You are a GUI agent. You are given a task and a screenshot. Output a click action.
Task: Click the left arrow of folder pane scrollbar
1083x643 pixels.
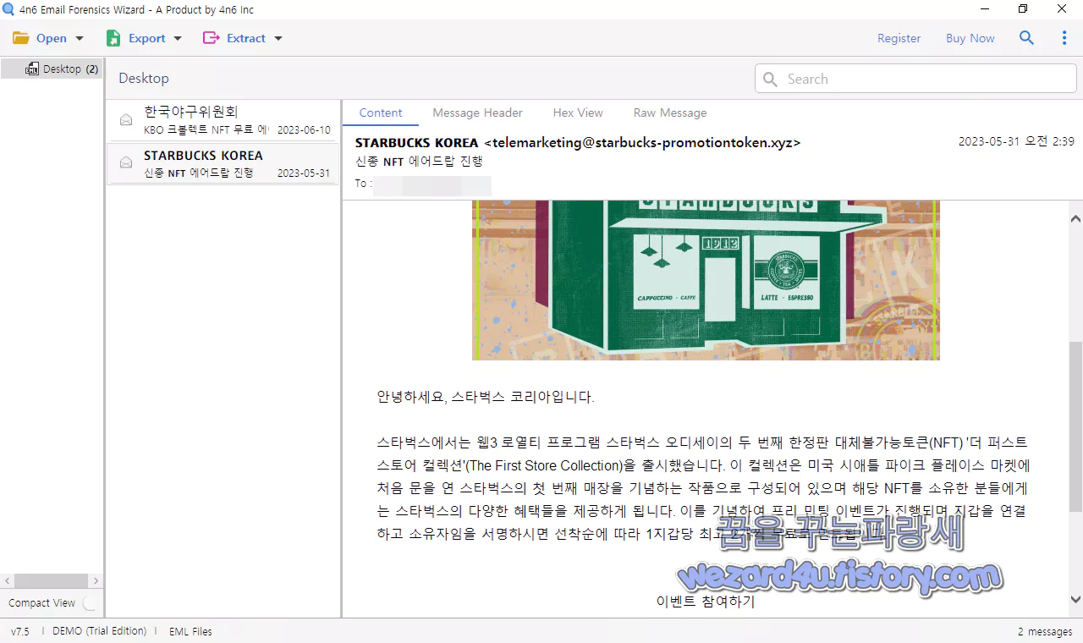(x=7, y=581)
